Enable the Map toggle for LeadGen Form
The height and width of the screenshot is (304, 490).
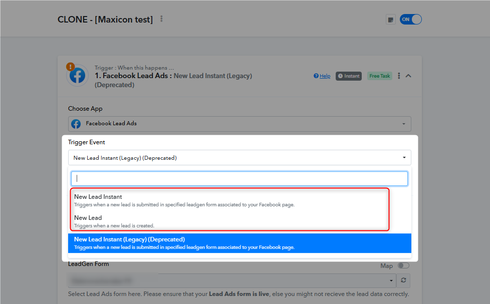(403, 265)
